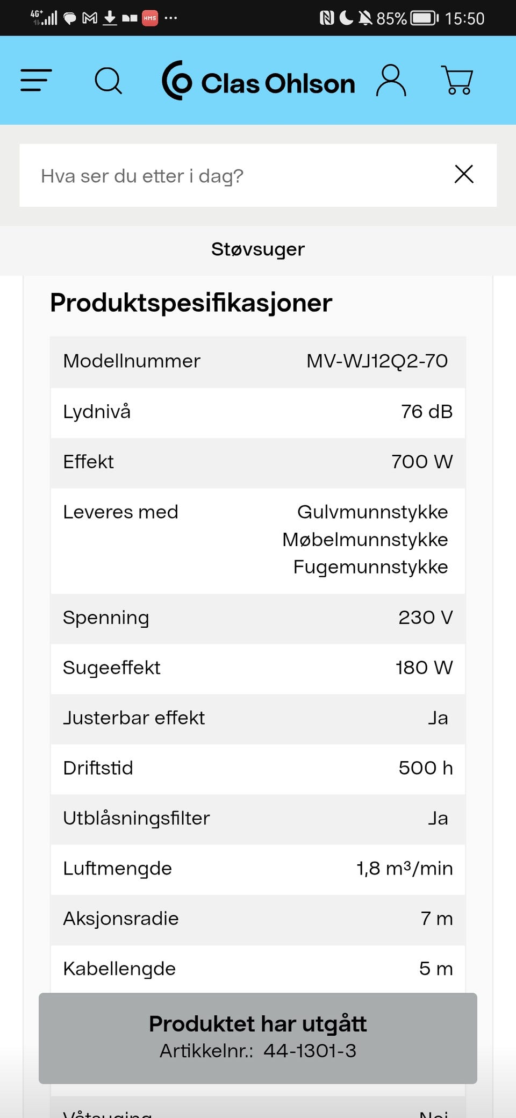Tap the Gmail notification icon
The width and height of the screenshot is (516, 1118).
point(90,18)
